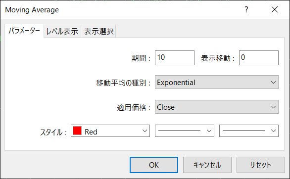
Task: Open the middle line style dropdown
Action: (185, 131)
